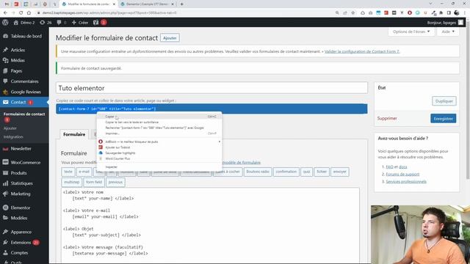
Task: Open browser home page button
Action: point(29,13)
